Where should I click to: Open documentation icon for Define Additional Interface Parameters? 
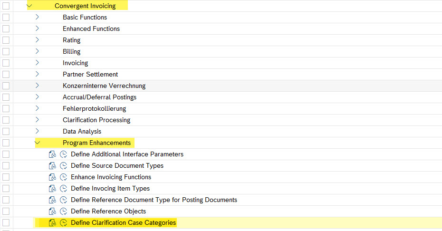coord(52,154)
